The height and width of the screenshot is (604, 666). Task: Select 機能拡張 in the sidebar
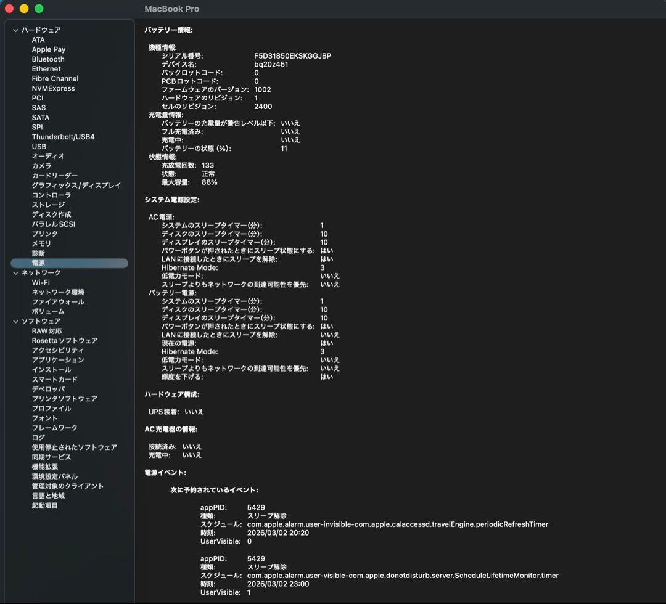tap(45, 467)
